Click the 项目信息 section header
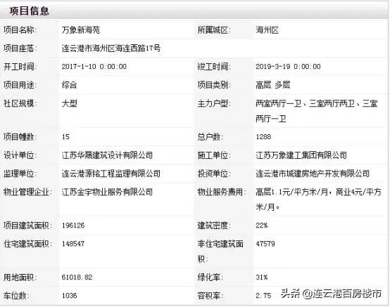This screenshot has height=307, width=390. pyautogui.click(x=29, y=11)
